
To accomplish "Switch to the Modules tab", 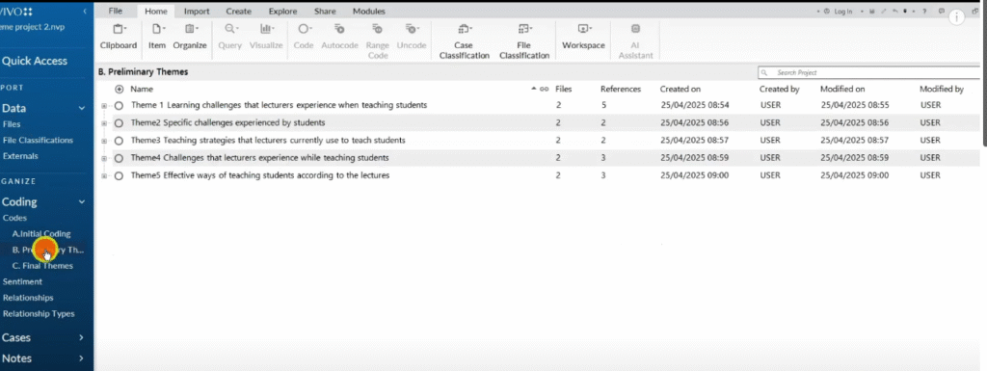I will point(369,12).
